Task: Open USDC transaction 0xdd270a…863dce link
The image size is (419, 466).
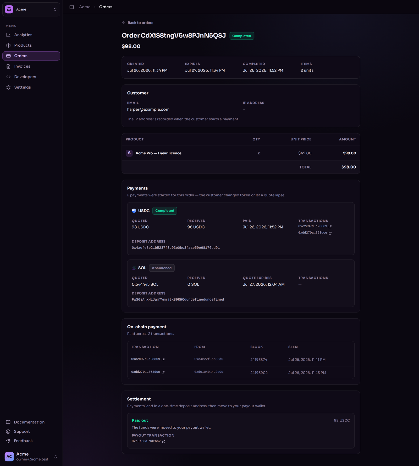Action: (x=313, y=233)
